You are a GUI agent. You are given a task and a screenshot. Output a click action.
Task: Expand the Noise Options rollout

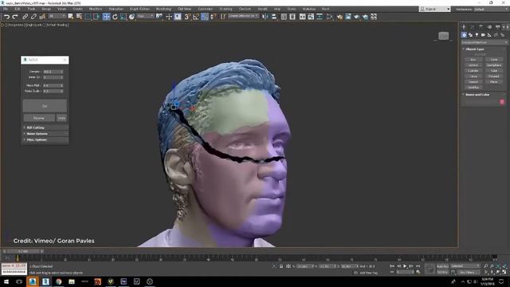coord(45,134)
